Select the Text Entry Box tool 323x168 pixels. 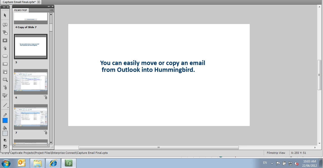click(5, 64)
